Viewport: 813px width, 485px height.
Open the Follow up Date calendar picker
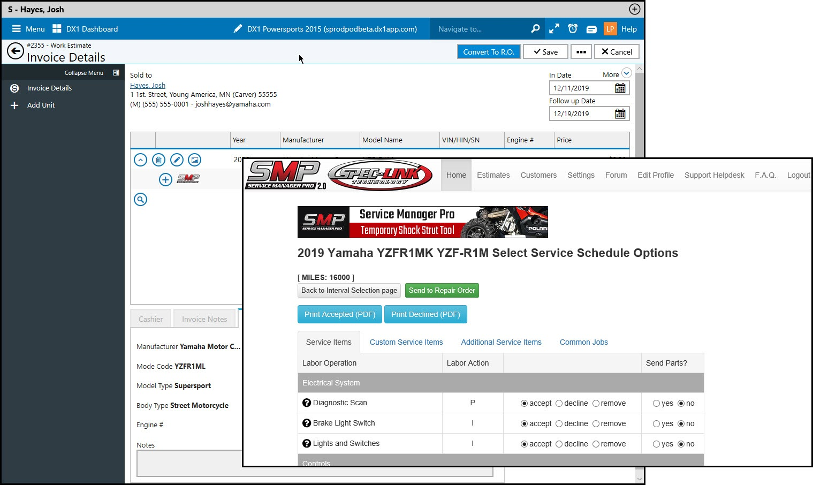point(620,114)
